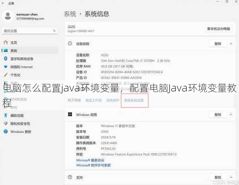Open 辅助功能 settings page
Image resolution: width=239 pixels, height=185 pixels.
coord(30,116)
